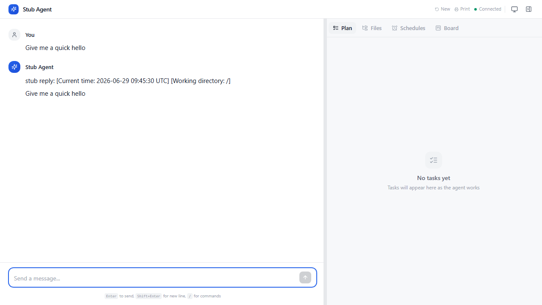
Task: Click the 'Stub Agent' sender name in chat
Action: coord(39,67)
